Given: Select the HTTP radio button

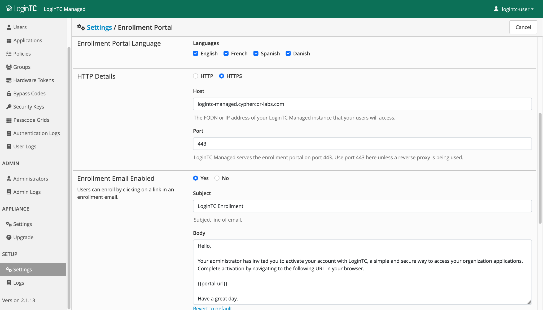Looking at the screenshot, I should [195, 76].
